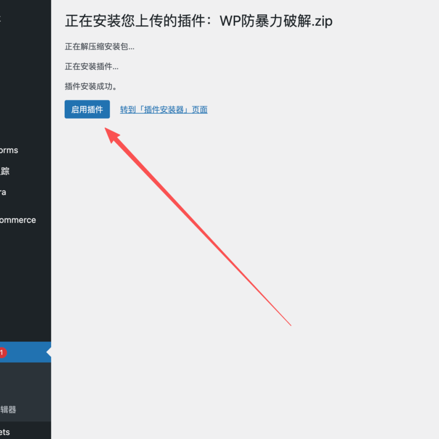
Task: Open the 辑器 submenu item in sidebar
Action: (x=8, y=409)
